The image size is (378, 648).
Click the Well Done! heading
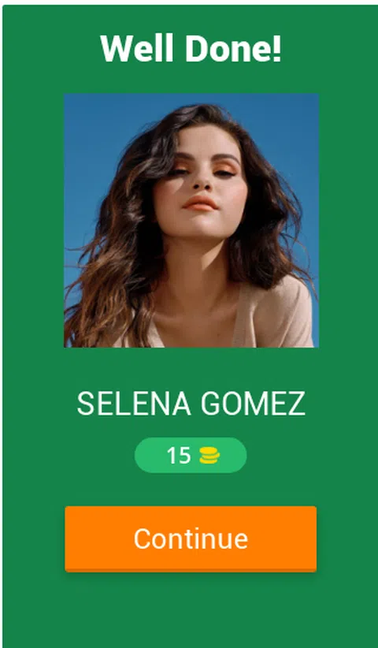tap(191, 48)
